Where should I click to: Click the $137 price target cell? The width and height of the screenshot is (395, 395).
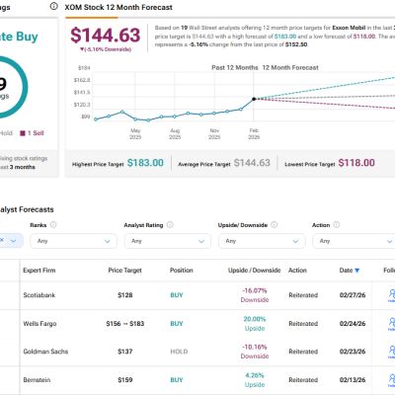(x=125, y=352)
